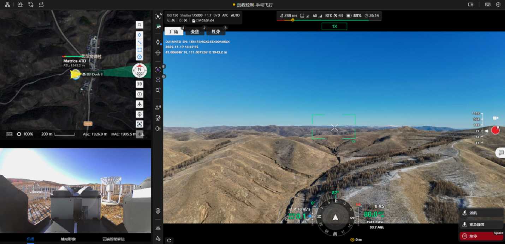This screenshot has height=244, width=505.
Task: Switch to the 辅助影像 tab
Action: coord(68,239)
